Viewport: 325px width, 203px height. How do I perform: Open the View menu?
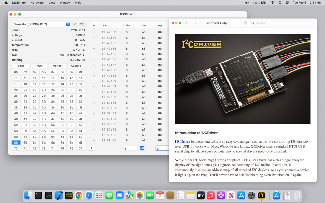tap(52, 3)
